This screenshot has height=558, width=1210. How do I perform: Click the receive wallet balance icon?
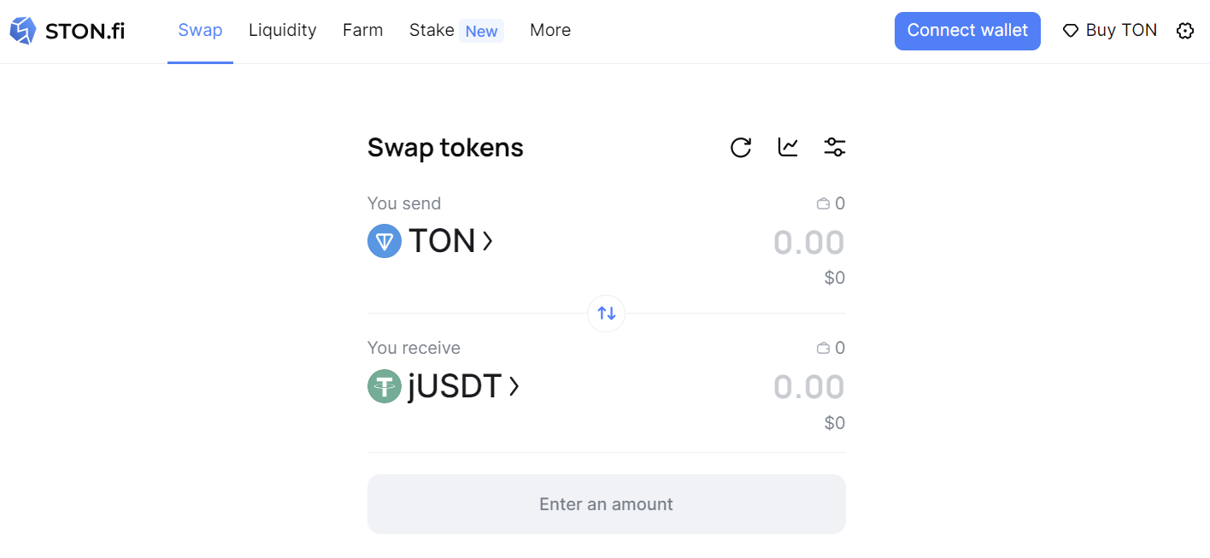[x=823, y=349]
